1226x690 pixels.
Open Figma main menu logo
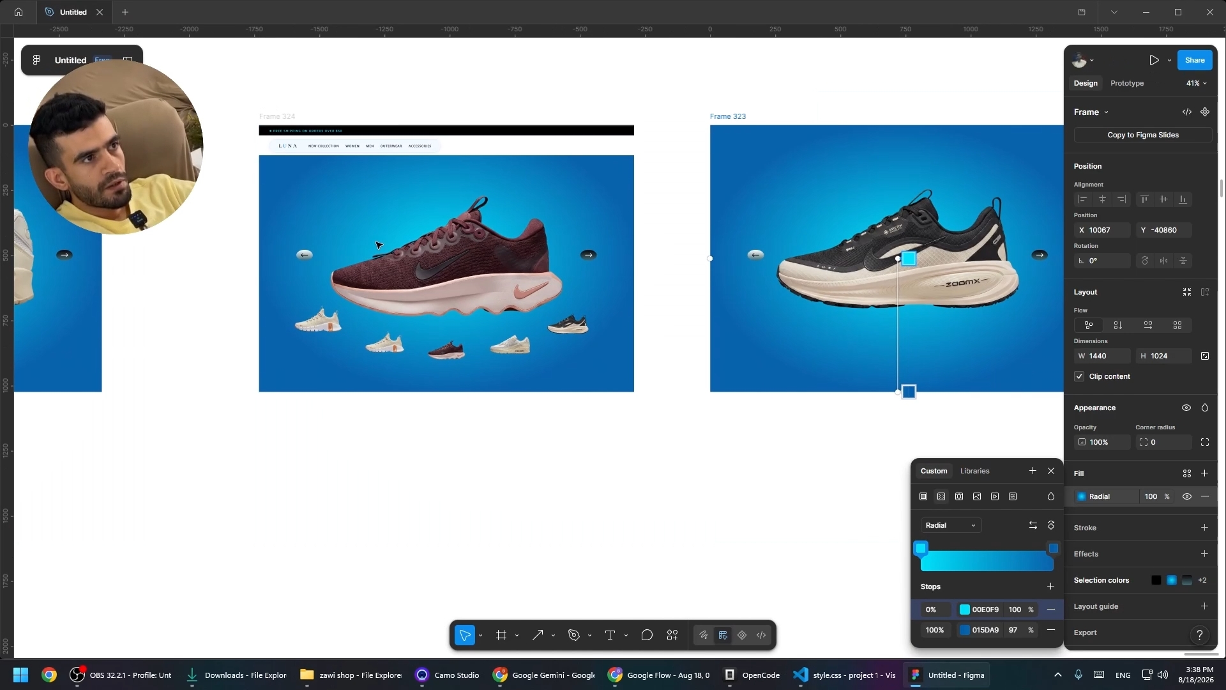[36, 60]
